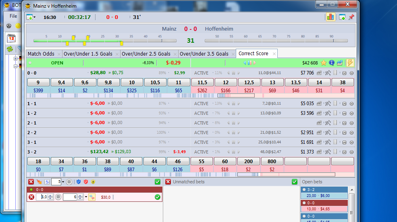Open chart icon in 2 - 1 row
This screenshot has height=222, width=397.
pyautogui.click(x=319, y=123)
